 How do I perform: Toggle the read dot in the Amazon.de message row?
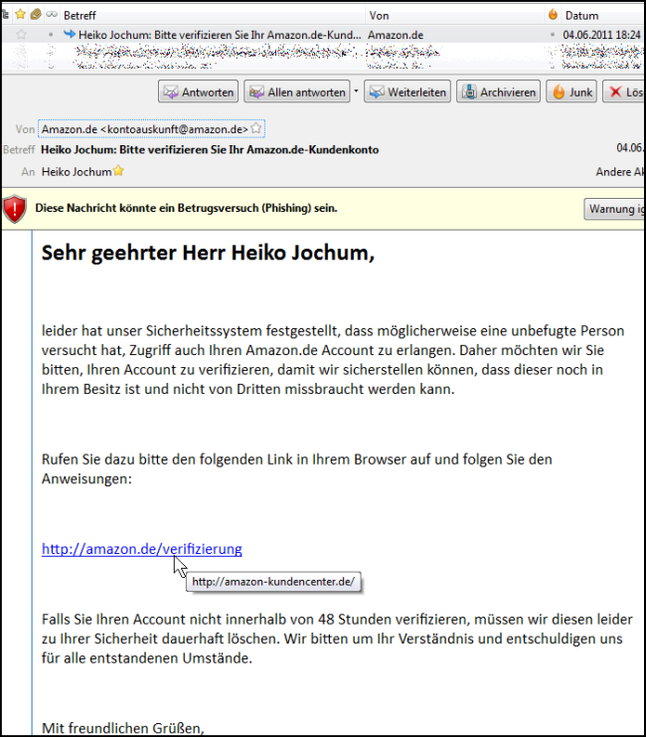(51, 35)
